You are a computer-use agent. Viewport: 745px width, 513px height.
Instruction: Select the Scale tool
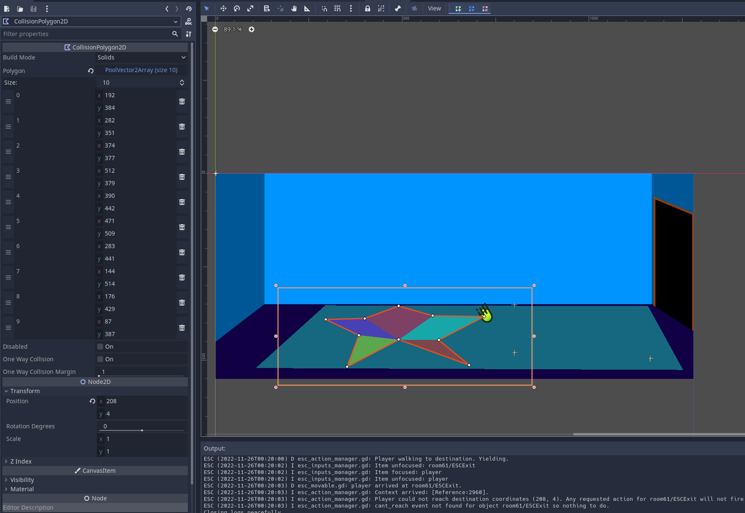(x=250, y=8)
